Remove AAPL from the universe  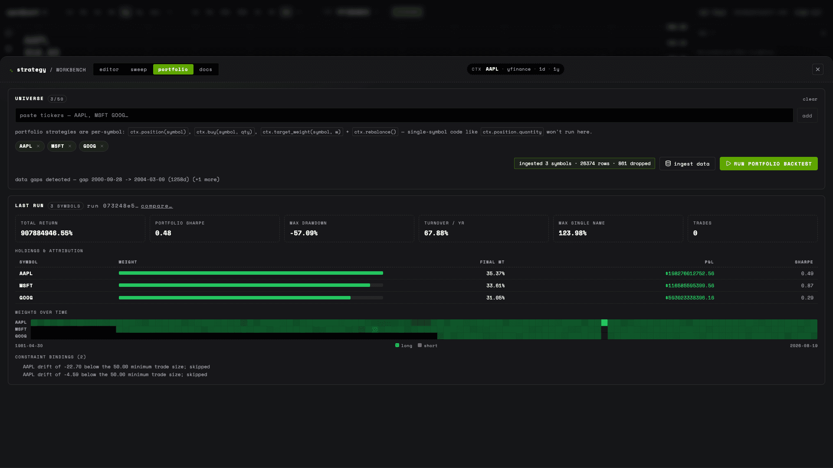point(38,146)
